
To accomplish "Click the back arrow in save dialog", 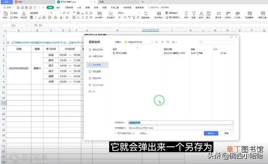I will 157,42.
